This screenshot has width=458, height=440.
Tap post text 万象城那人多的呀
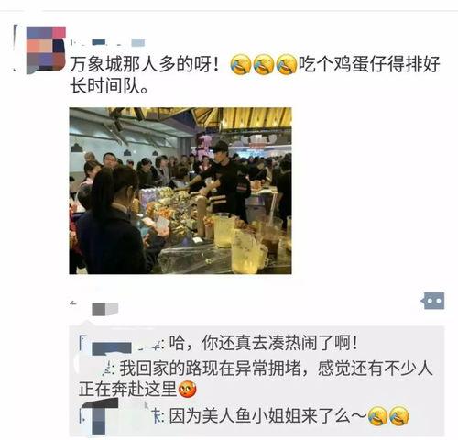coord(145,64)
